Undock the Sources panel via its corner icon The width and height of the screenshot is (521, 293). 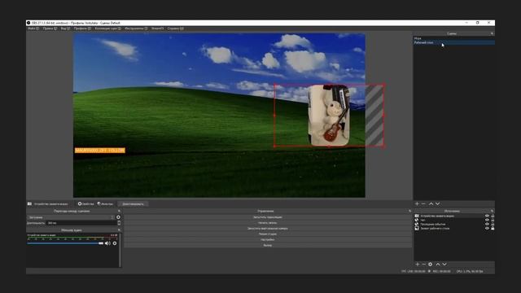click(x=492, y=211)
